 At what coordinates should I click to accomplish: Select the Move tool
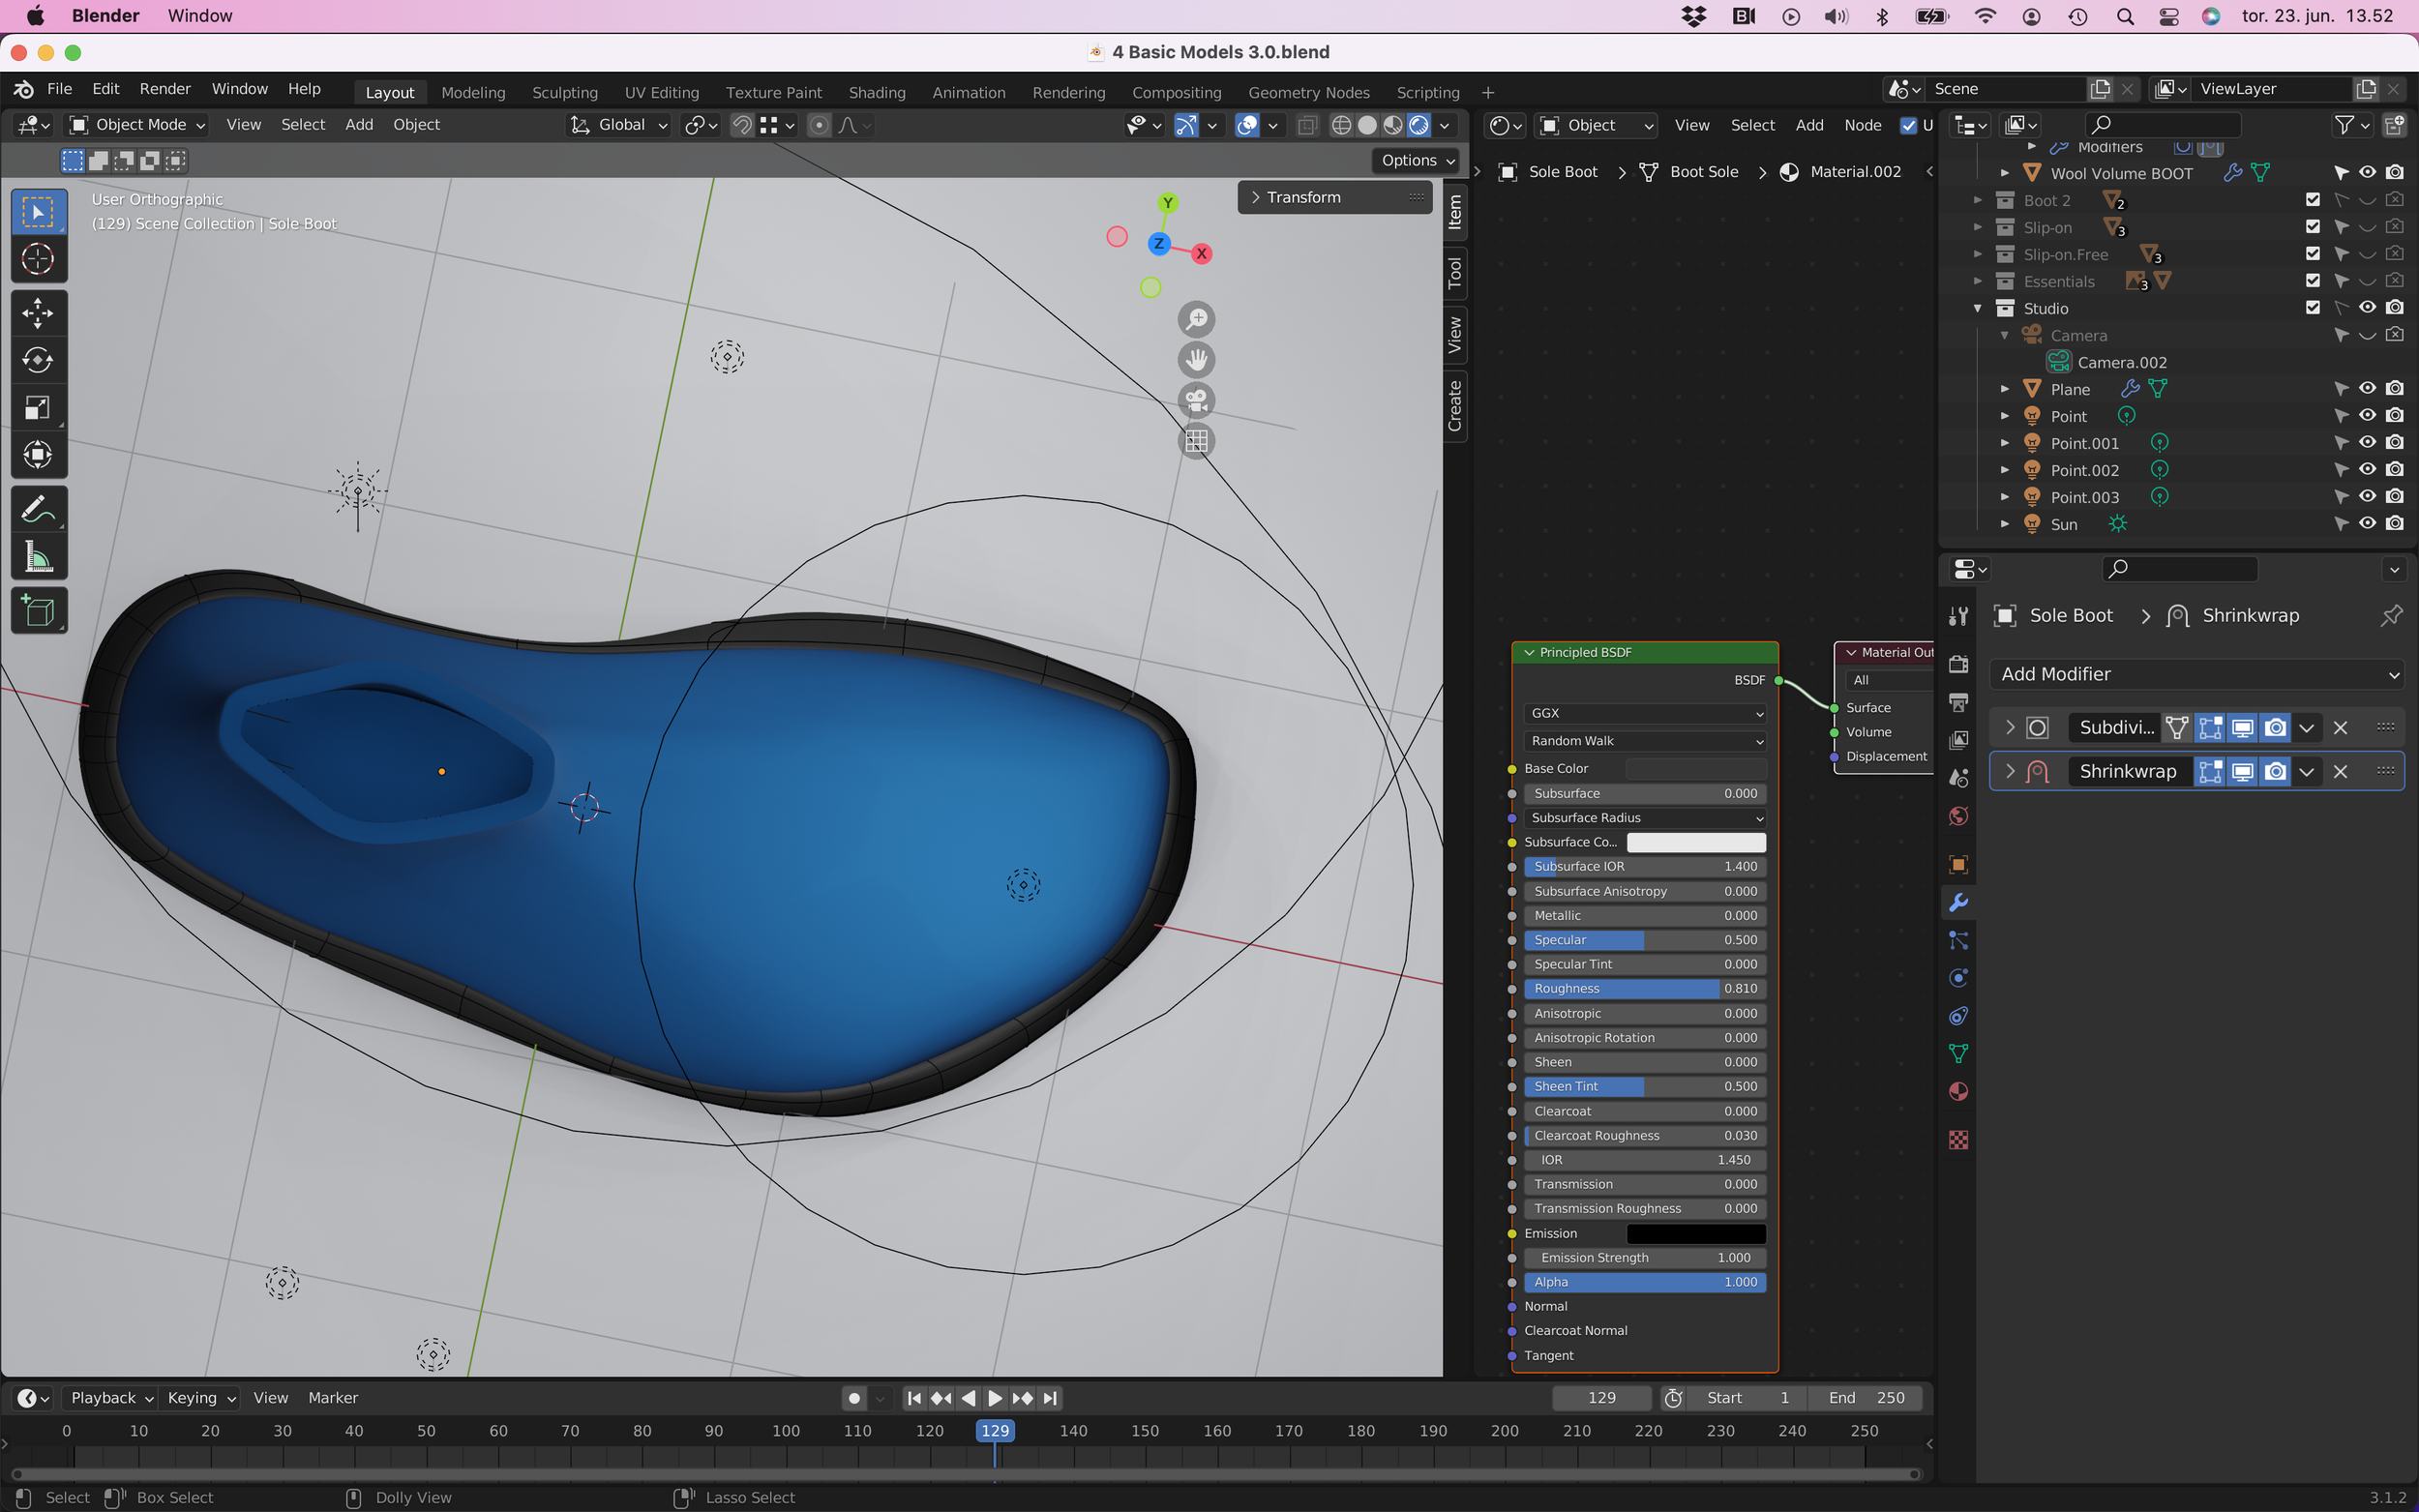pyautogui.click(x=38, y=313)
